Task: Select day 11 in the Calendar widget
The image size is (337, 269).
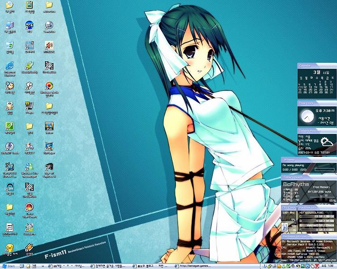Action: (x=300, y=87)
